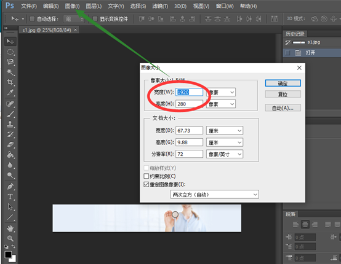Select the Horizontal Type tool

pyautogui.click(x=10, y=196)
